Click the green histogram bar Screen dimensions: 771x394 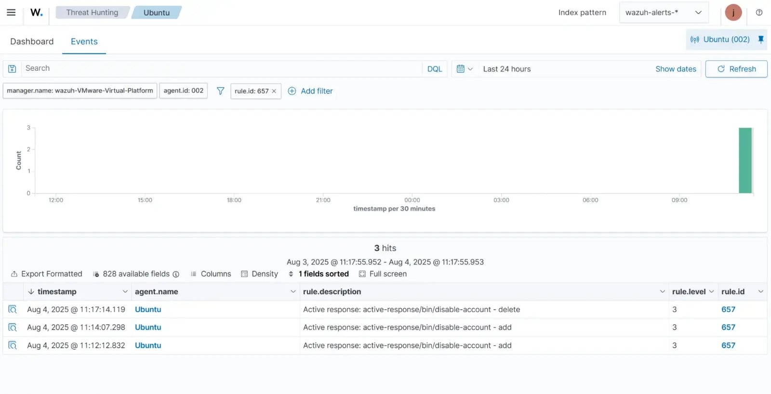(x=745, y=160)
